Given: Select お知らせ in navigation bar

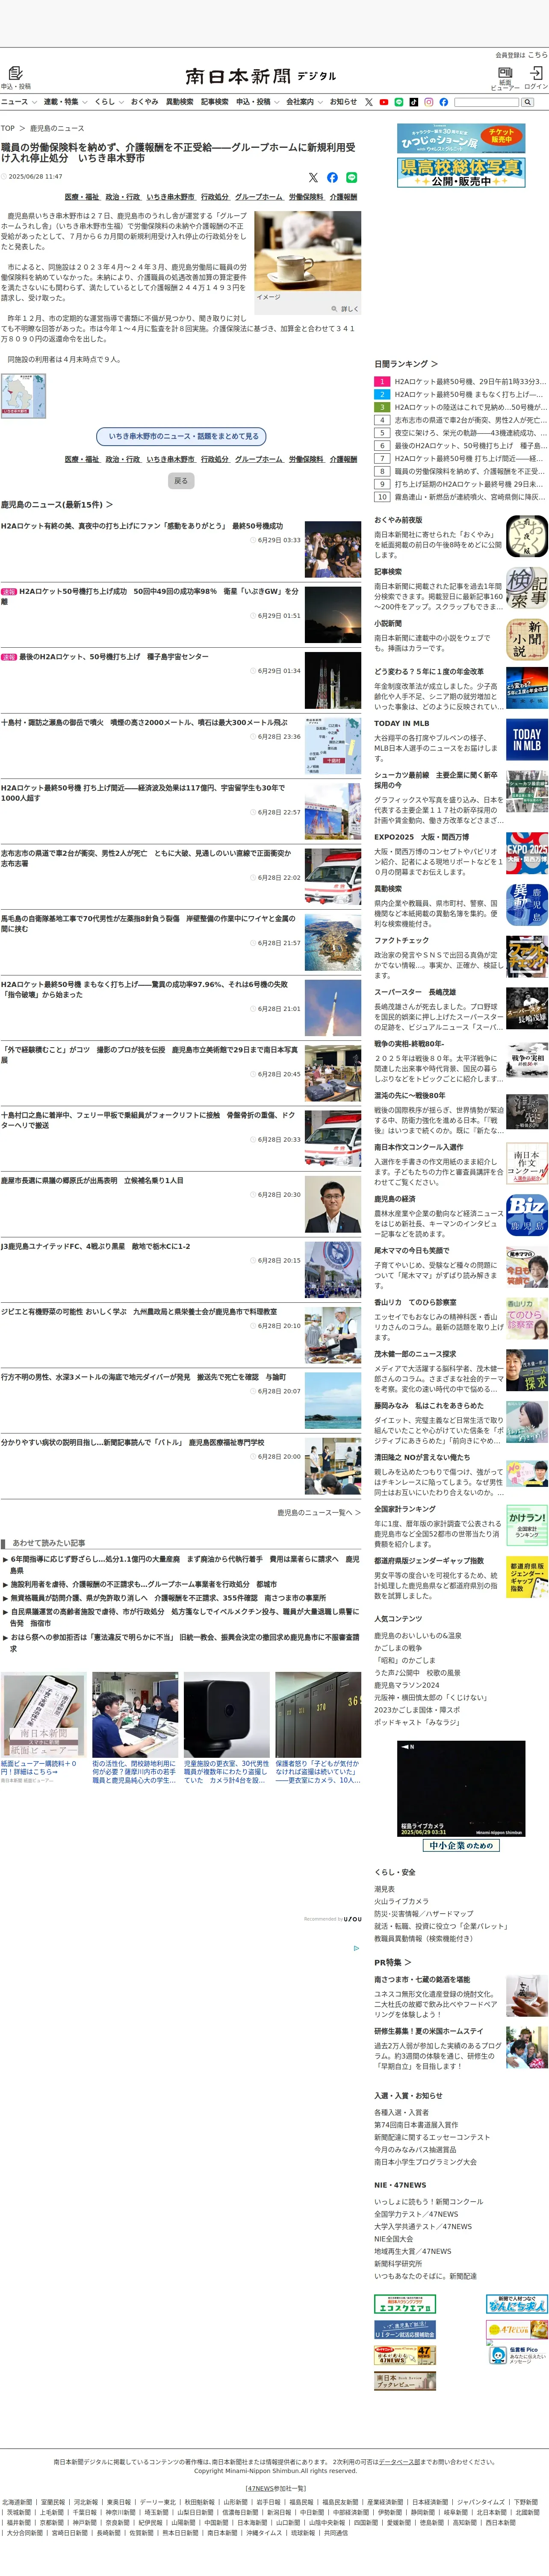Looking at the screenshot, I should tap(343, 102).
